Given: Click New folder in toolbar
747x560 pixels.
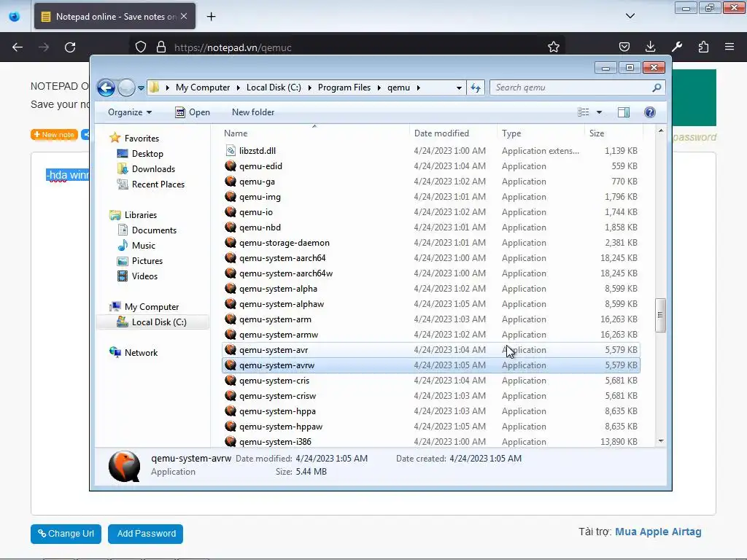Looking at the screenshot, I should 253,112.
